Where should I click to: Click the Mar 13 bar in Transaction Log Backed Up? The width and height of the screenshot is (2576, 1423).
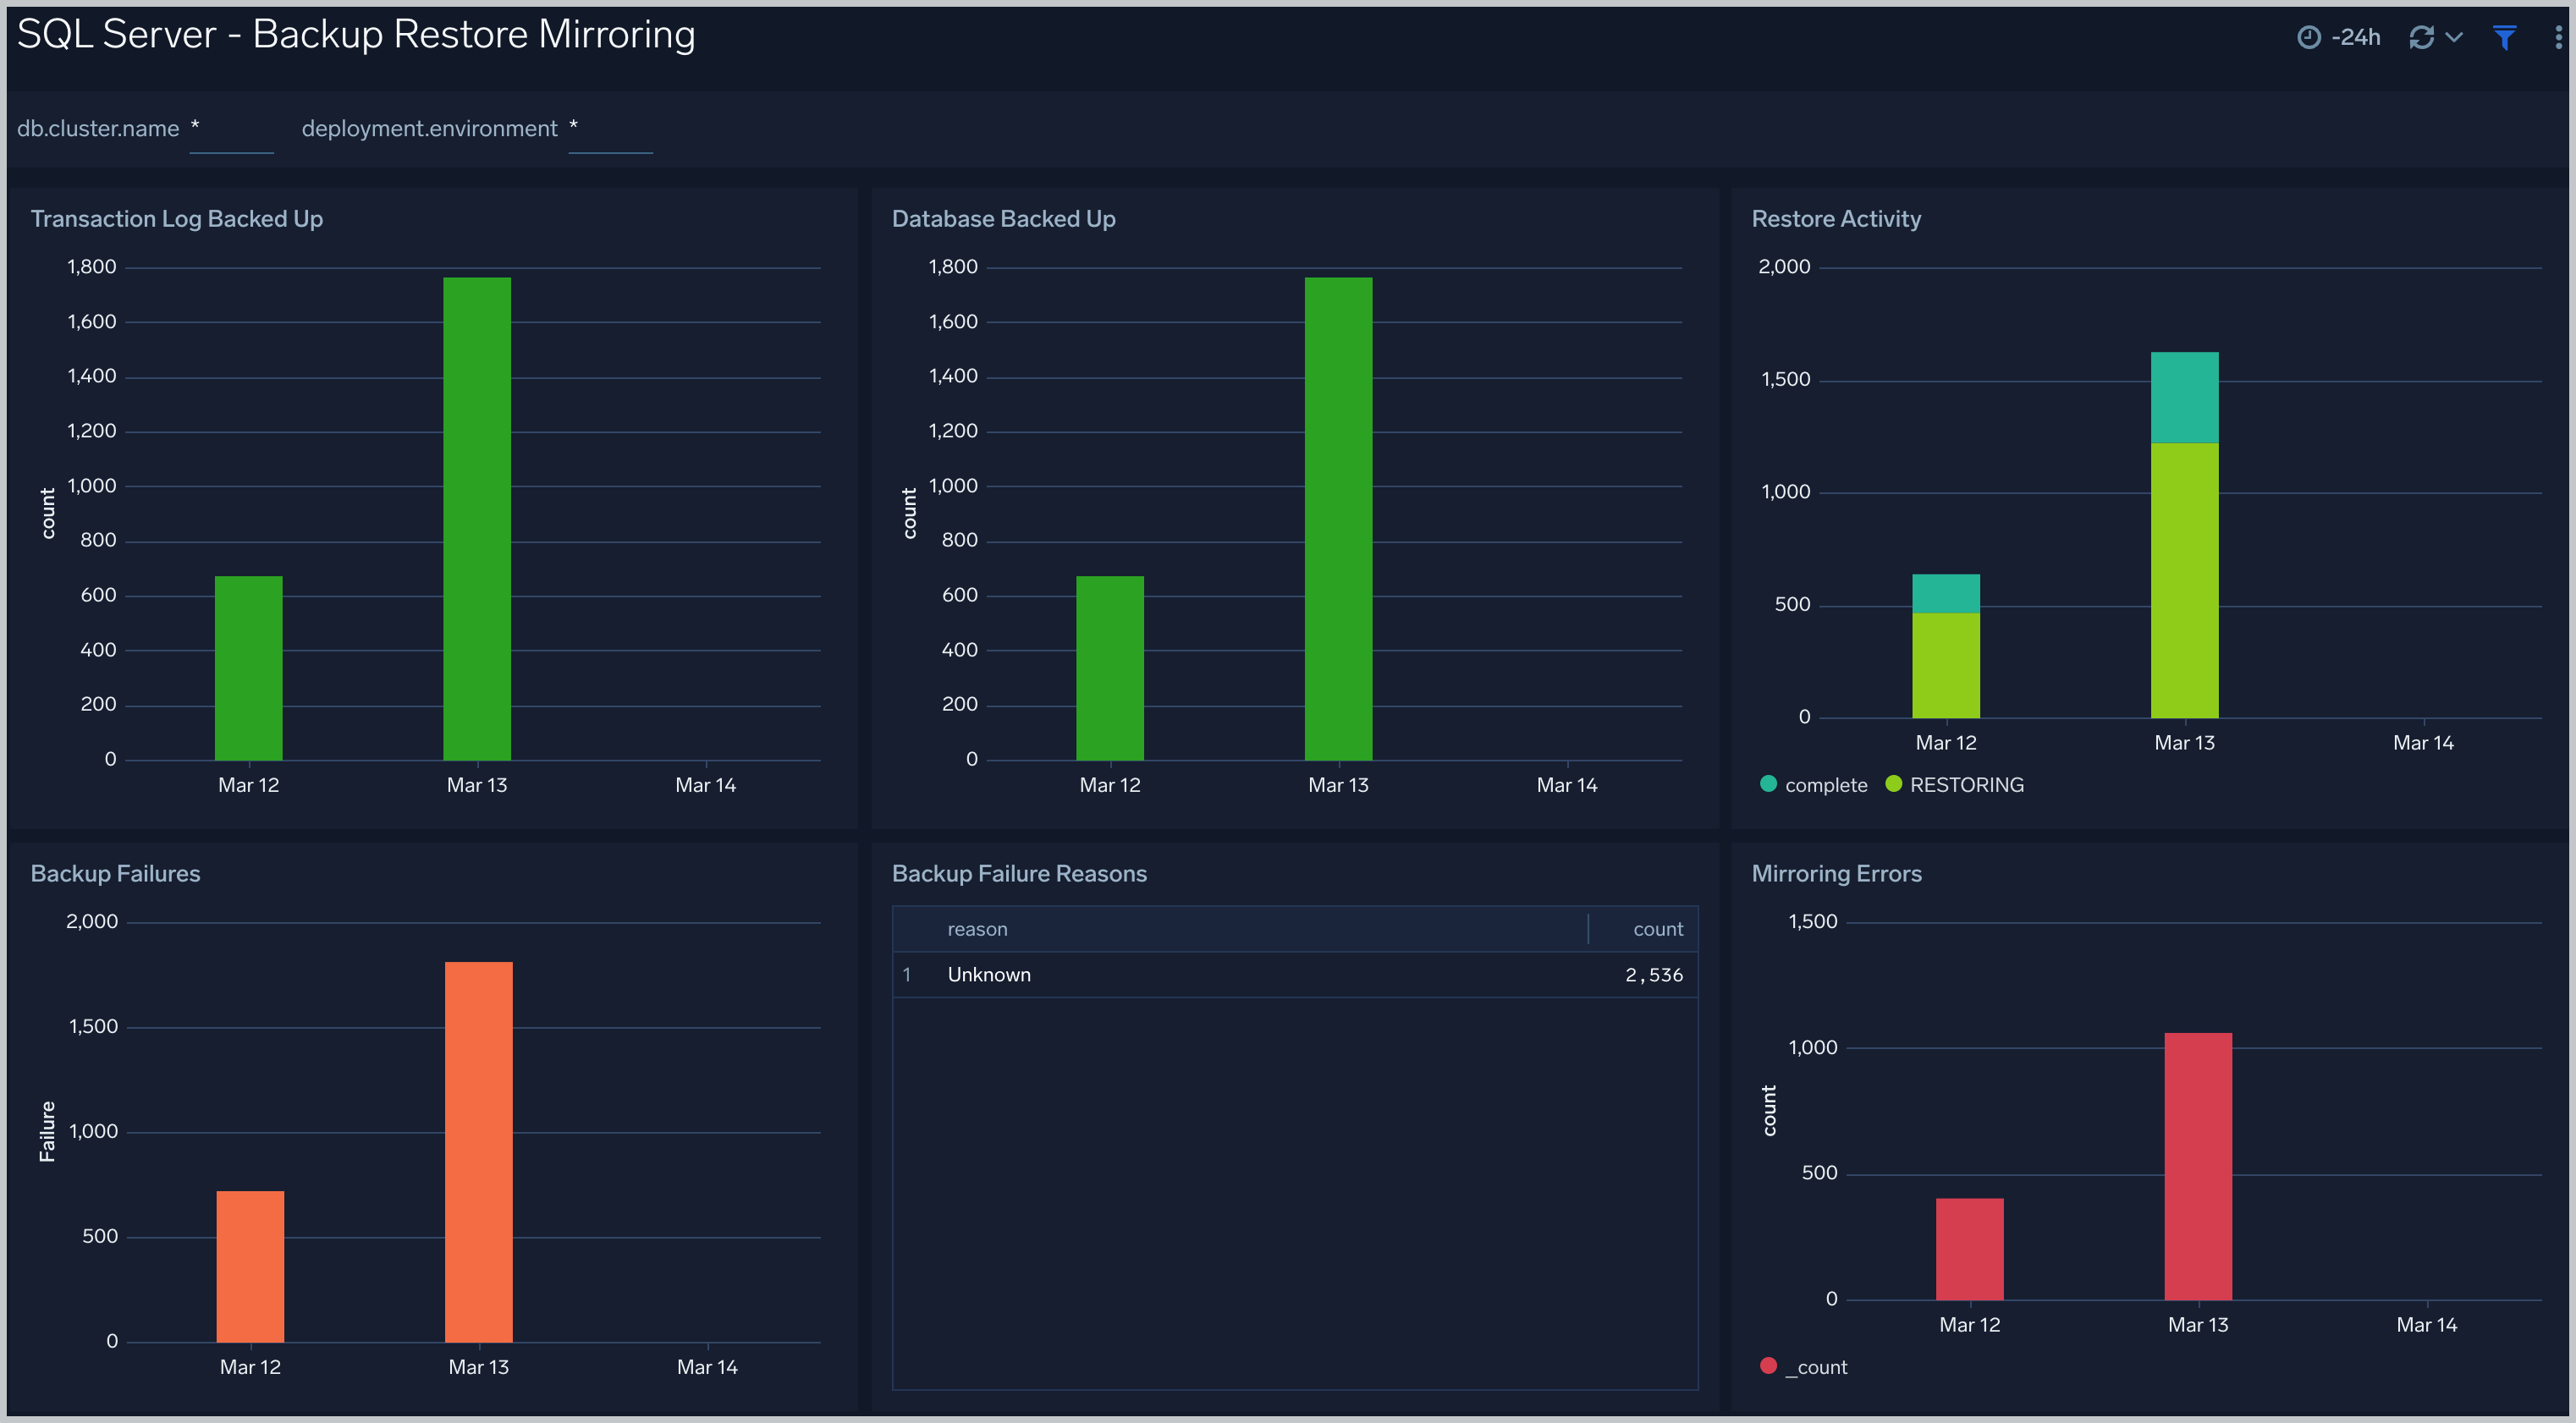(477, 519)
